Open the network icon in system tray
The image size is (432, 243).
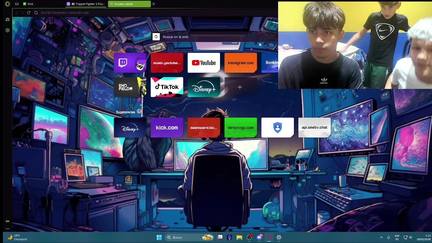pos(406,237)
